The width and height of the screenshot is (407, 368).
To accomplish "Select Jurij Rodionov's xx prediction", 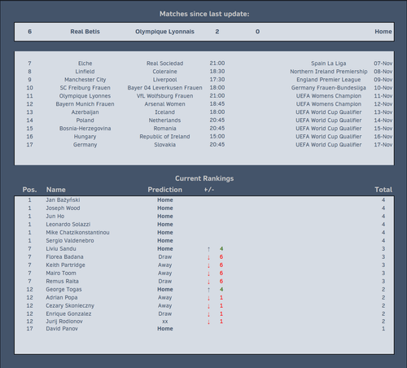I will [x=164, y=322].
